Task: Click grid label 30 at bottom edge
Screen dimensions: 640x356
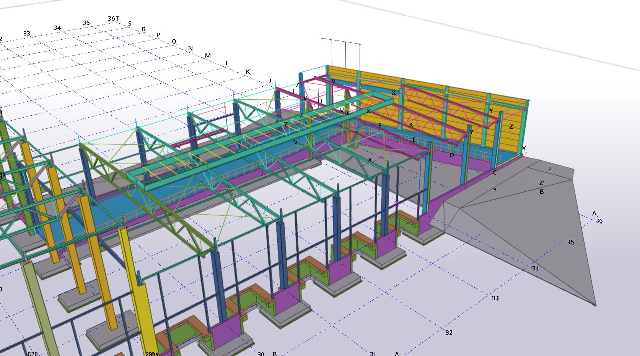Action: coord(261,354)
